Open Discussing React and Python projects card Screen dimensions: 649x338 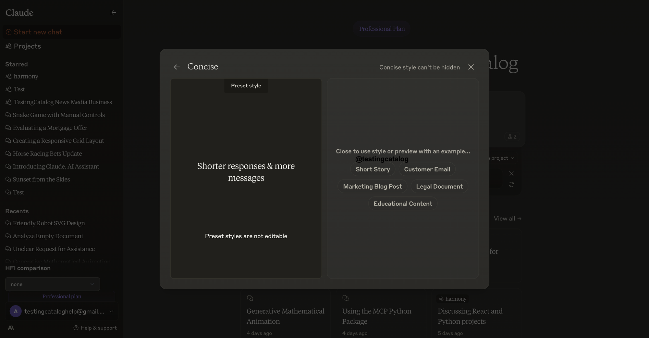click(477, 313)
